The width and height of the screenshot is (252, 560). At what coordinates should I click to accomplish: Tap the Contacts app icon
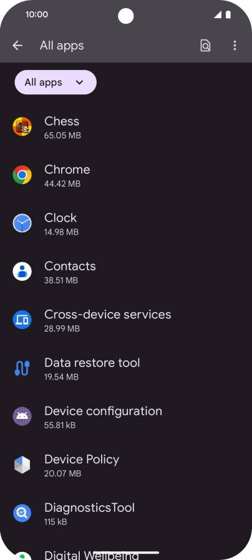click(x=22, y=272)
